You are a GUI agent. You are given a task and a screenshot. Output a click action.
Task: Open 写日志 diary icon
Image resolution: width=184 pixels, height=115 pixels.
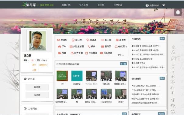pos(73,40)
